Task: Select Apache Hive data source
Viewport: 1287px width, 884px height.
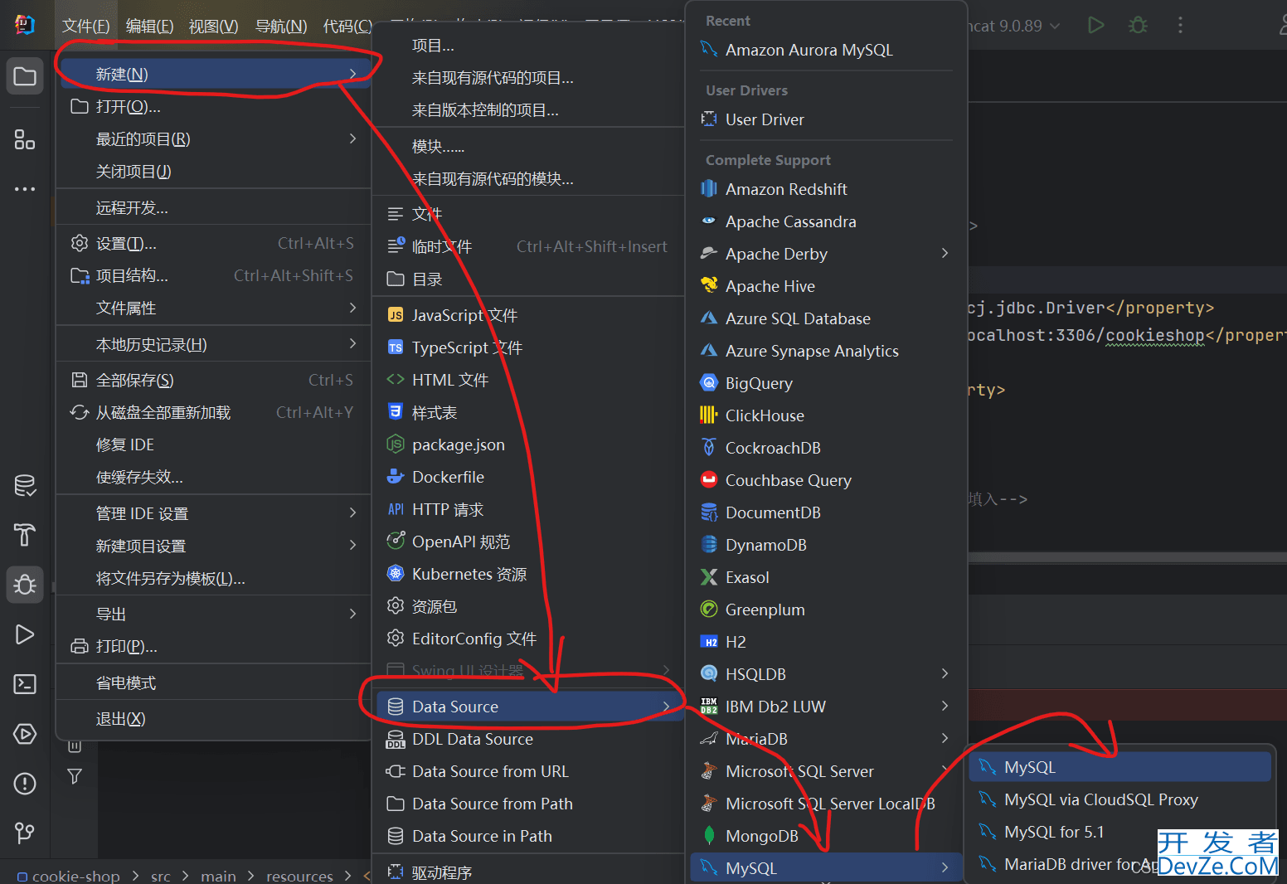Action: [827, 286]
